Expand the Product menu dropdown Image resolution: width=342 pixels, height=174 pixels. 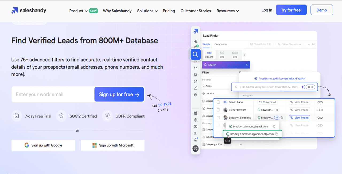click(x=78, y=11)
